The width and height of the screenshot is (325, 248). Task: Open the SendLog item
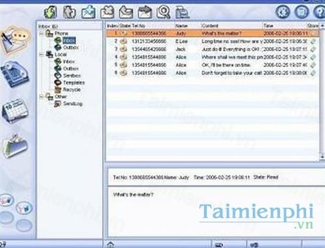[x=73, y=104]
